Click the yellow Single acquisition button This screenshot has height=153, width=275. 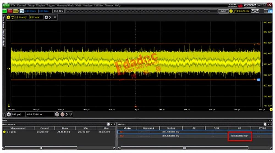(16, 11)
